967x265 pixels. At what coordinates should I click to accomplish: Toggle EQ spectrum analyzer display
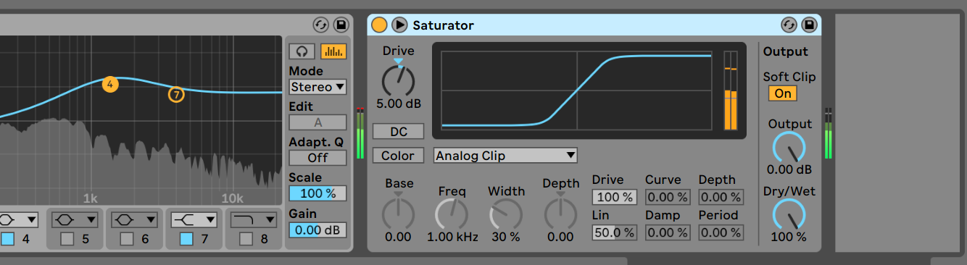tap(333, 51)
